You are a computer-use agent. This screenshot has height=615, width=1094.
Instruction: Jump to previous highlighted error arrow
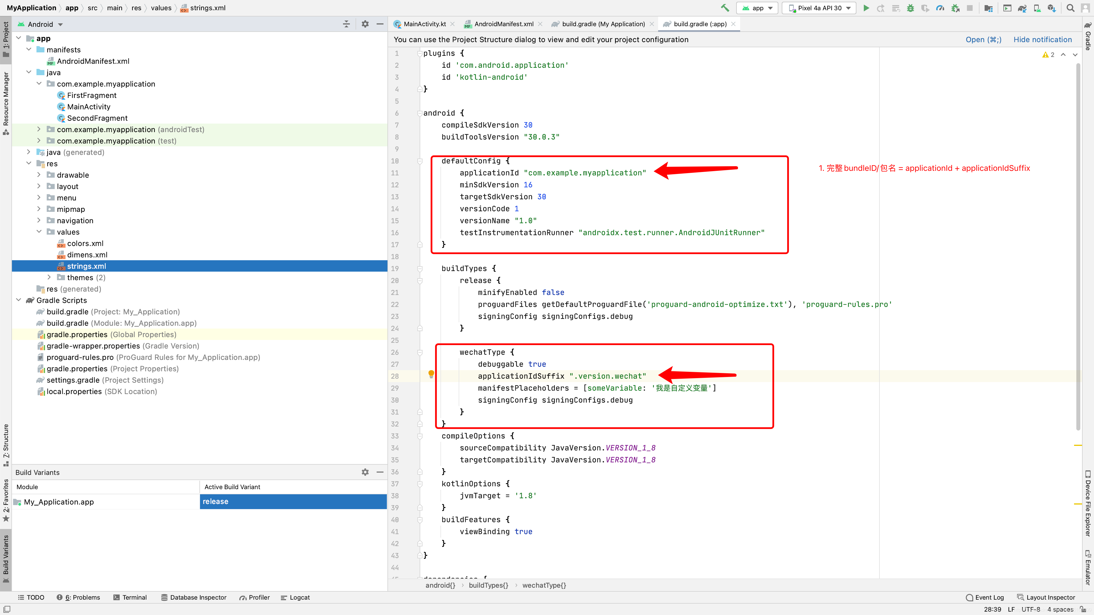pos(1063,55)
